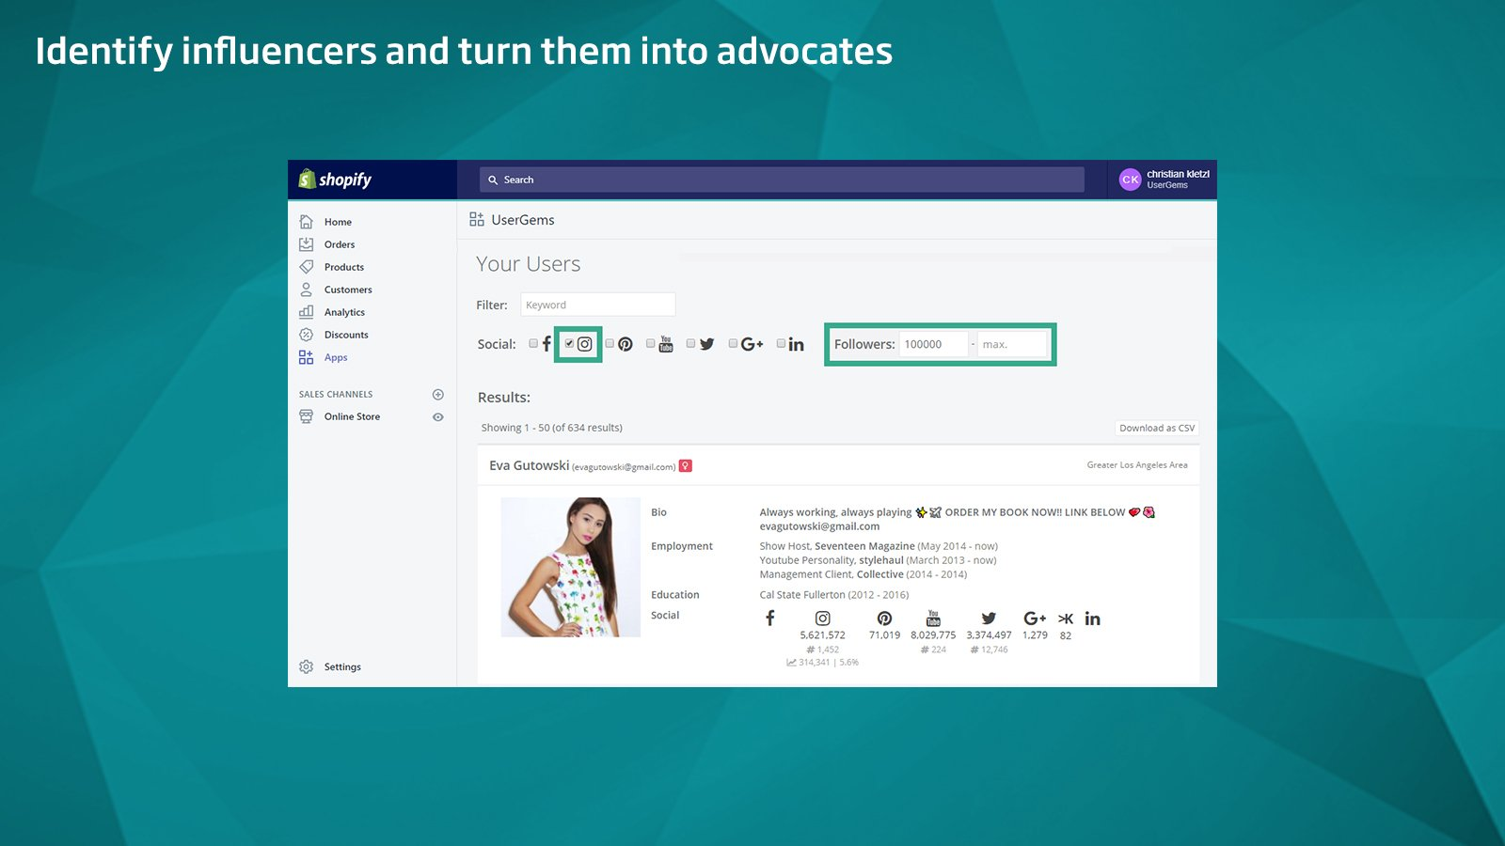Viewport: 1505px width, 846px height.
Task: Click the Greater Los Angeles Area text
Action: point(1137,464)
